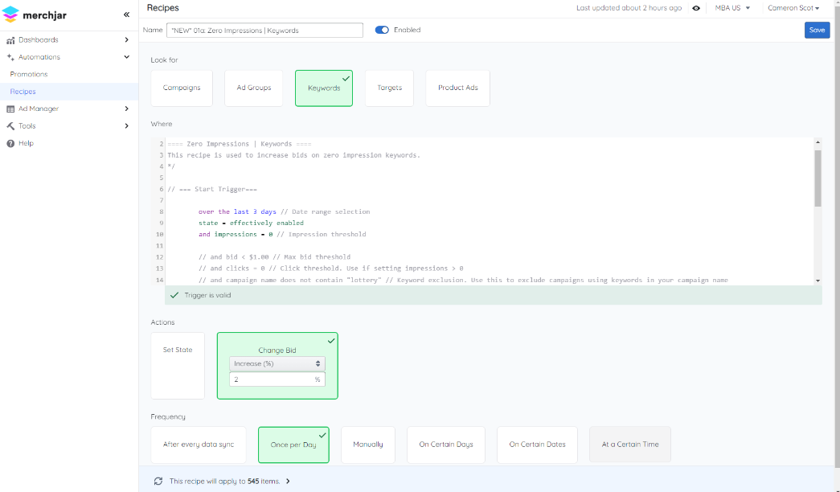
Task: Click the '// and bid < $1.00' comment line
Action: (274, 256)
